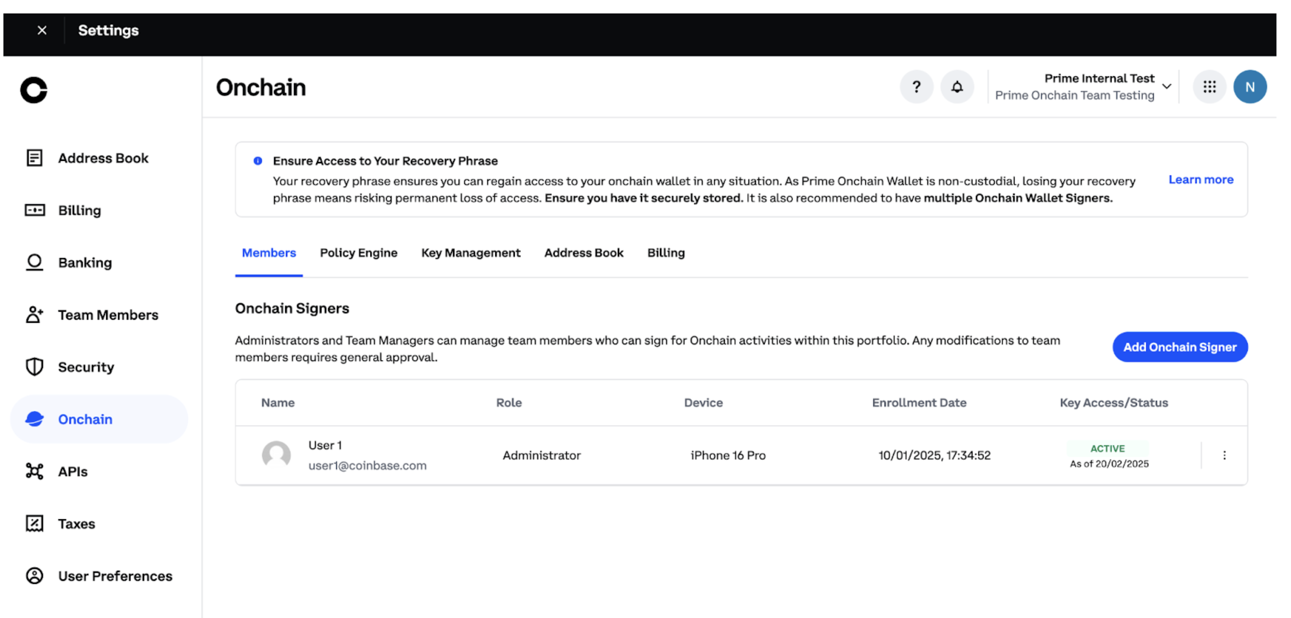Click the Learn more link

point(1200,179)
